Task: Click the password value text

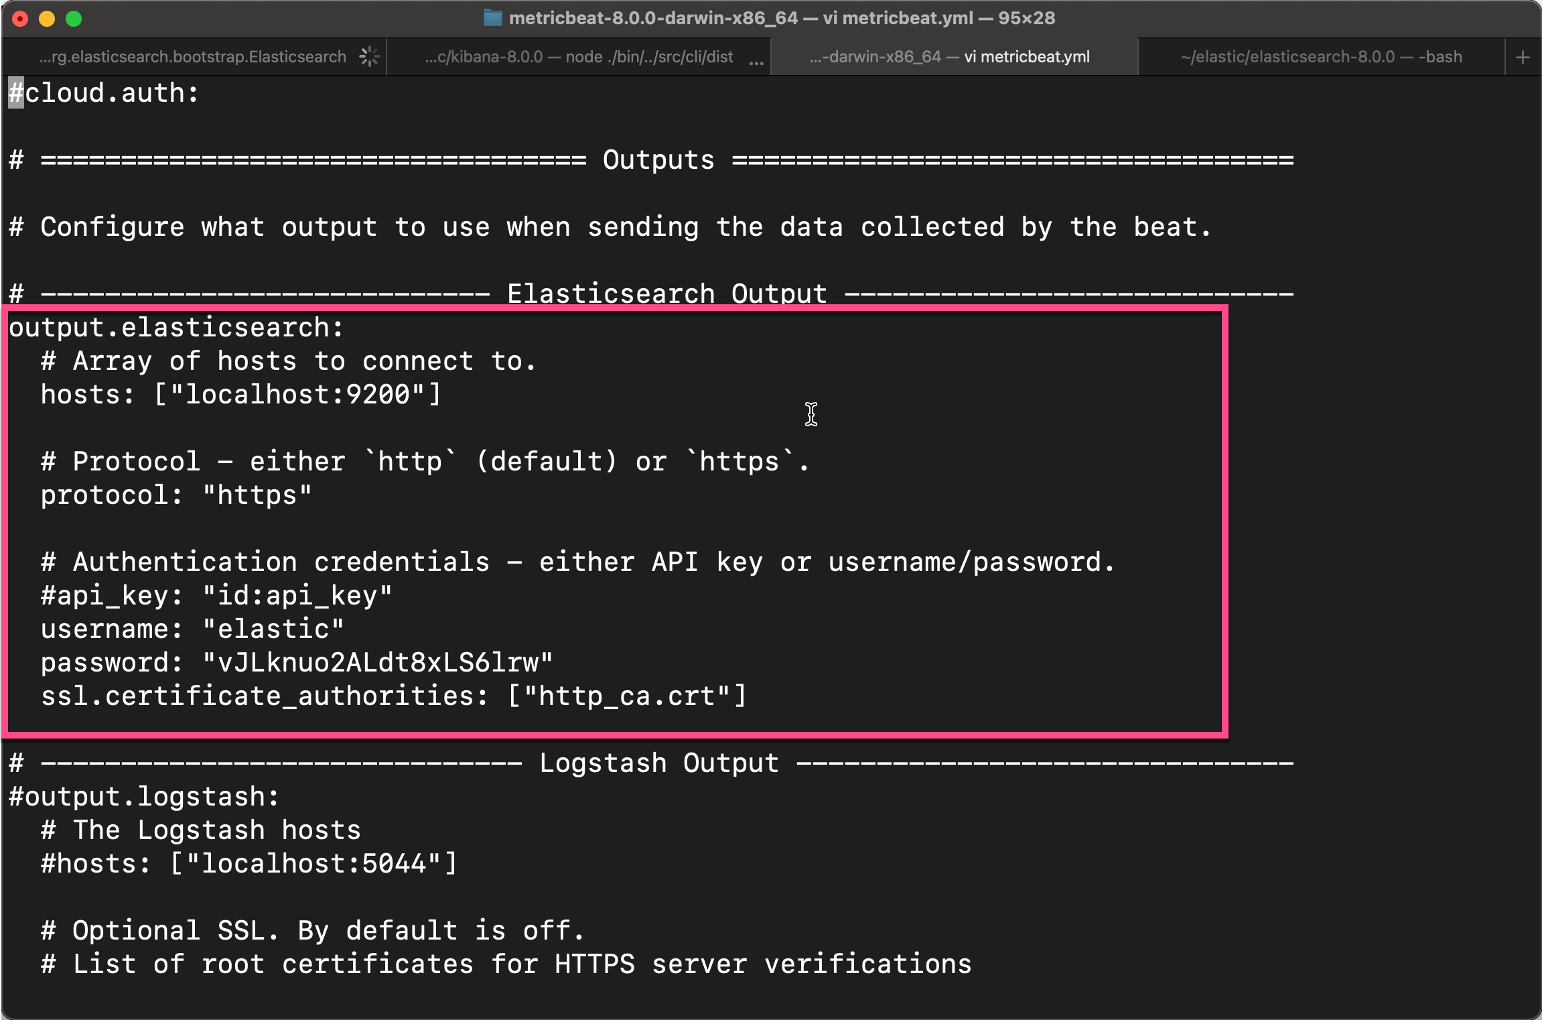Action: [x=378, y=663]
